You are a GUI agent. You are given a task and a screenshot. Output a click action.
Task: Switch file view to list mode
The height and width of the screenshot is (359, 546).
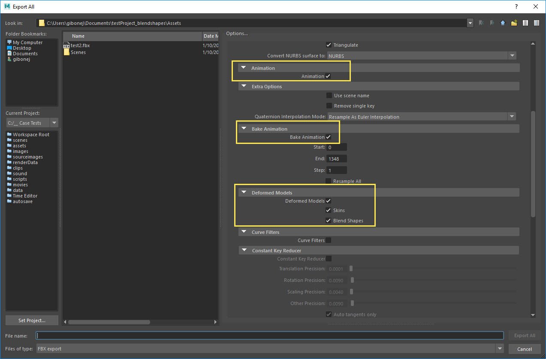click(525, 23)
